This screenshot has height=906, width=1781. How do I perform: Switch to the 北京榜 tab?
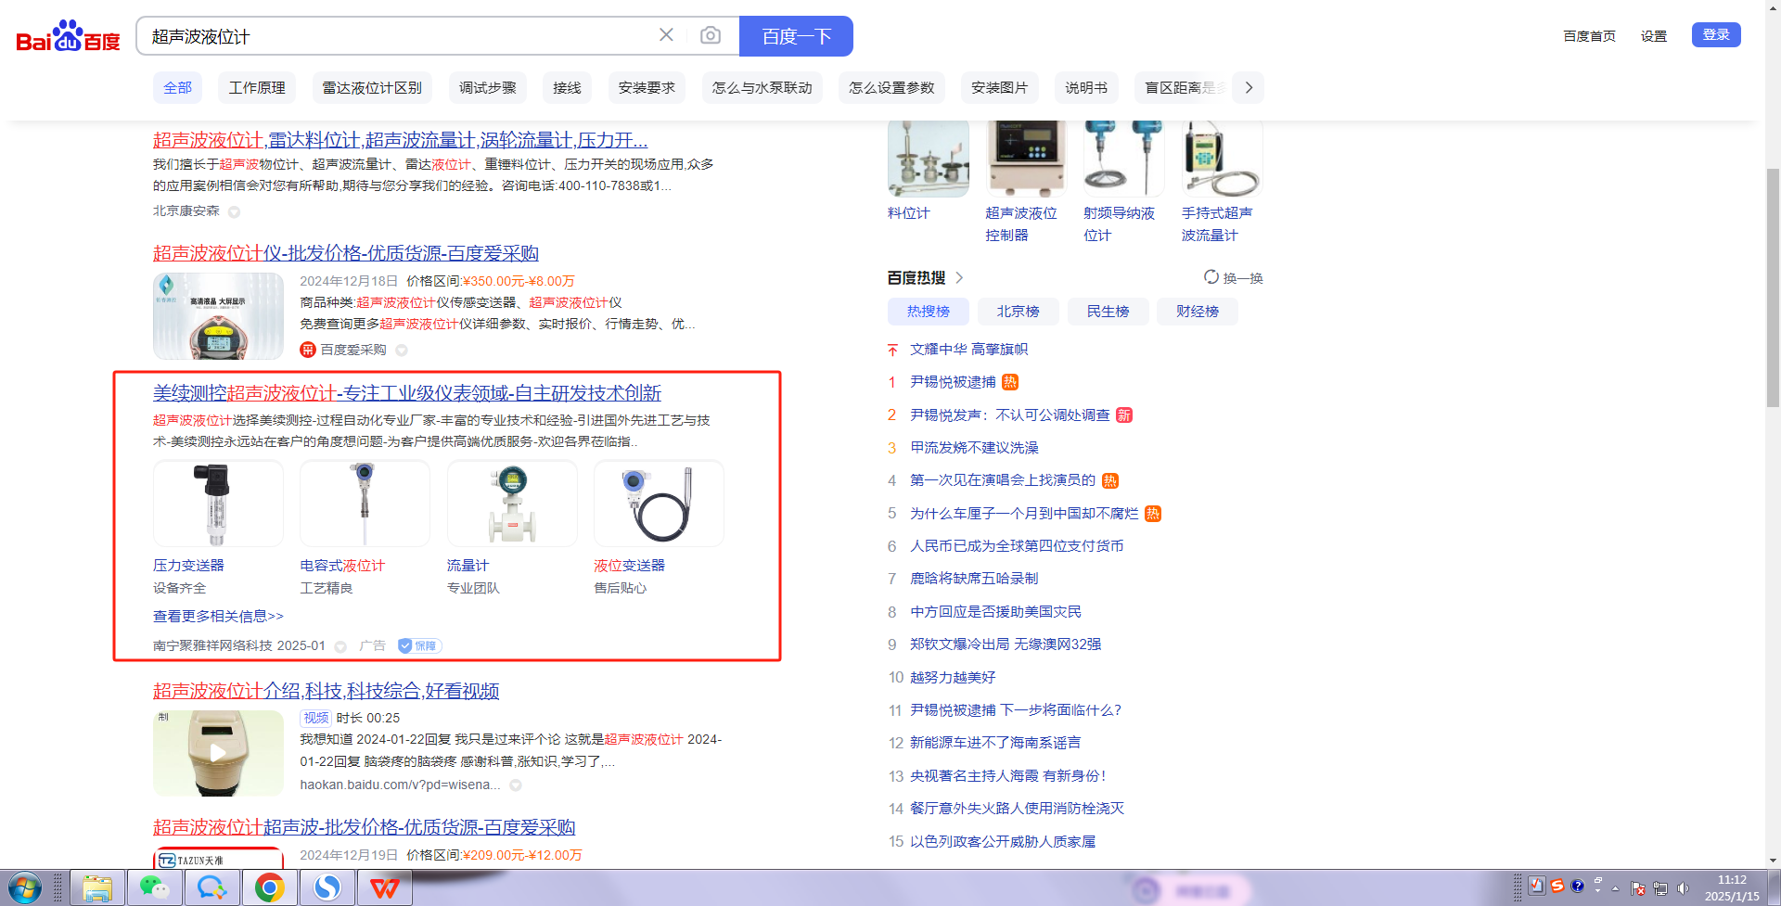point(1018,312)
